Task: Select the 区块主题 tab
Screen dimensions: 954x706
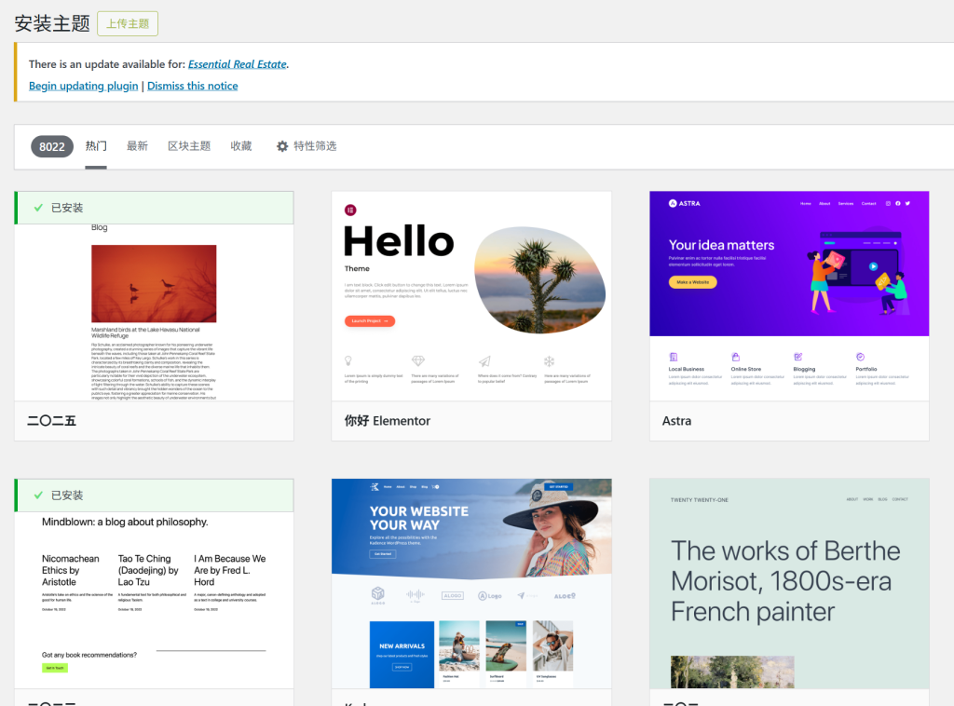Action: tap(189, 146)
